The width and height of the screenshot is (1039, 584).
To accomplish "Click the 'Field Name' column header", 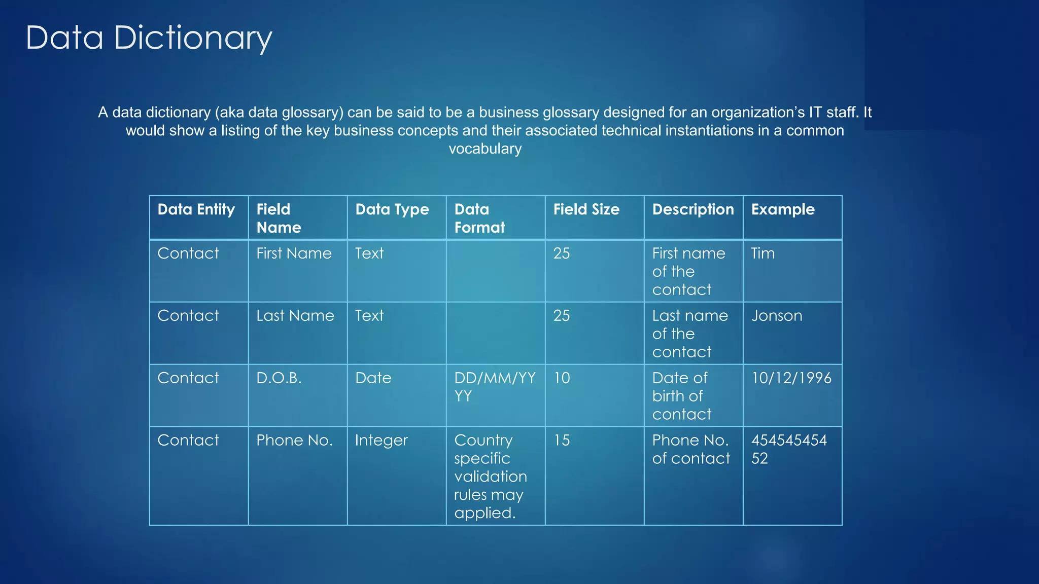I will pos(298,217).
